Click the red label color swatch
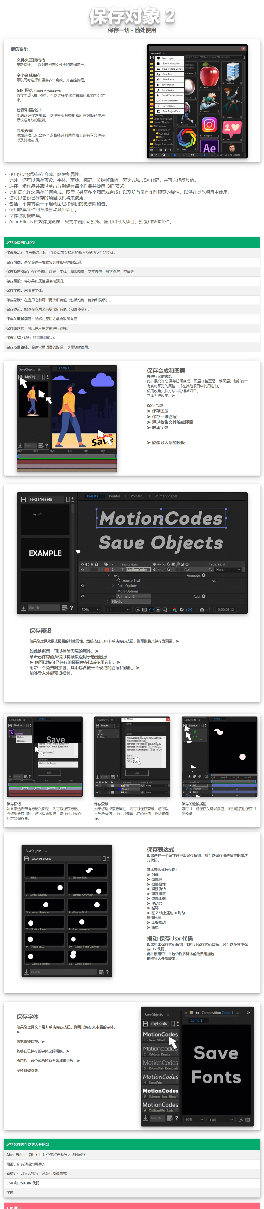 tap(108, 570)
